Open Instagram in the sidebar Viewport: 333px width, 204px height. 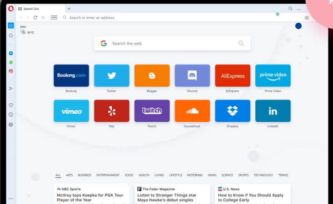(11, 71)
